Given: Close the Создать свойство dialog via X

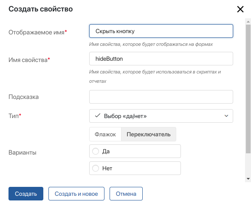Looking at the screenshot, I should [240, 9].
